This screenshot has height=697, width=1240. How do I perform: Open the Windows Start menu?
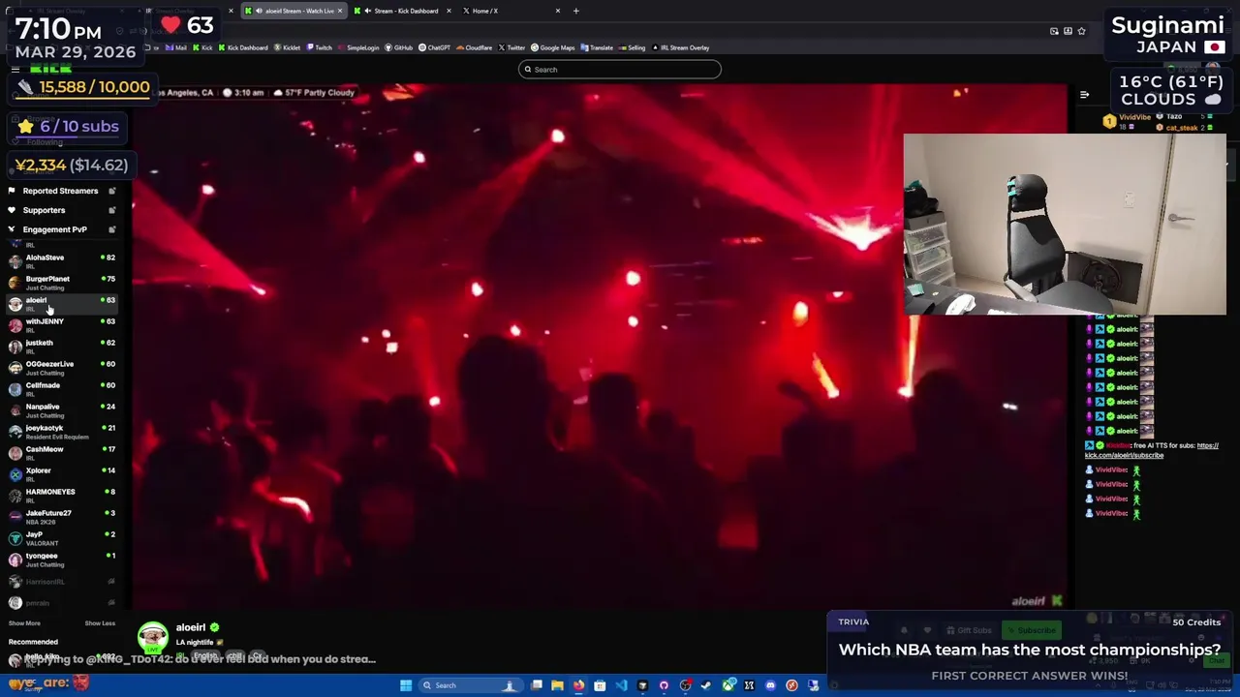405,685
